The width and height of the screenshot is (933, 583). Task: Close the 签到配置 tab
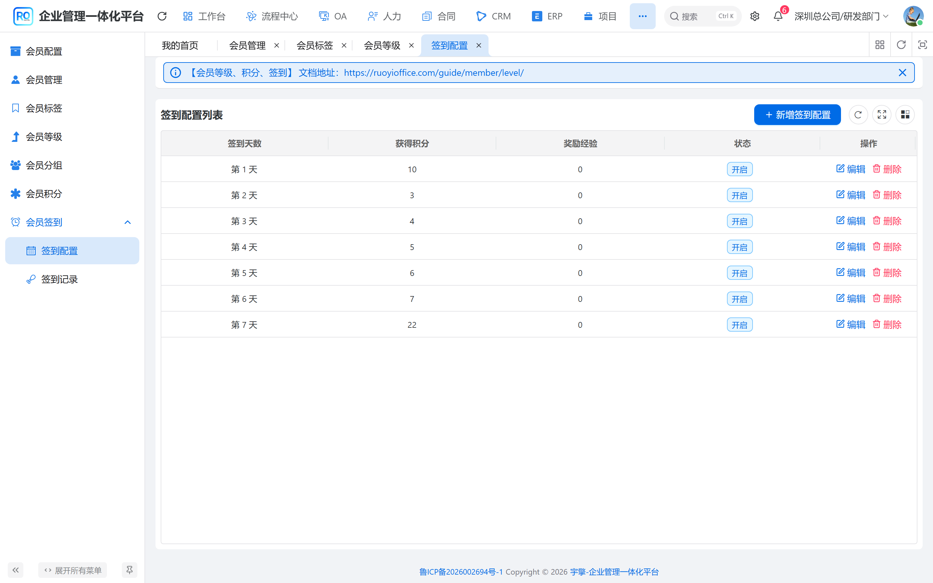[479, 45]
